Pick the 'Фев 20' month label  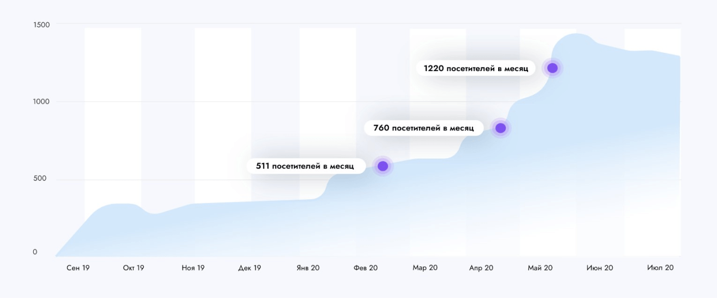[x=365, y=268]
